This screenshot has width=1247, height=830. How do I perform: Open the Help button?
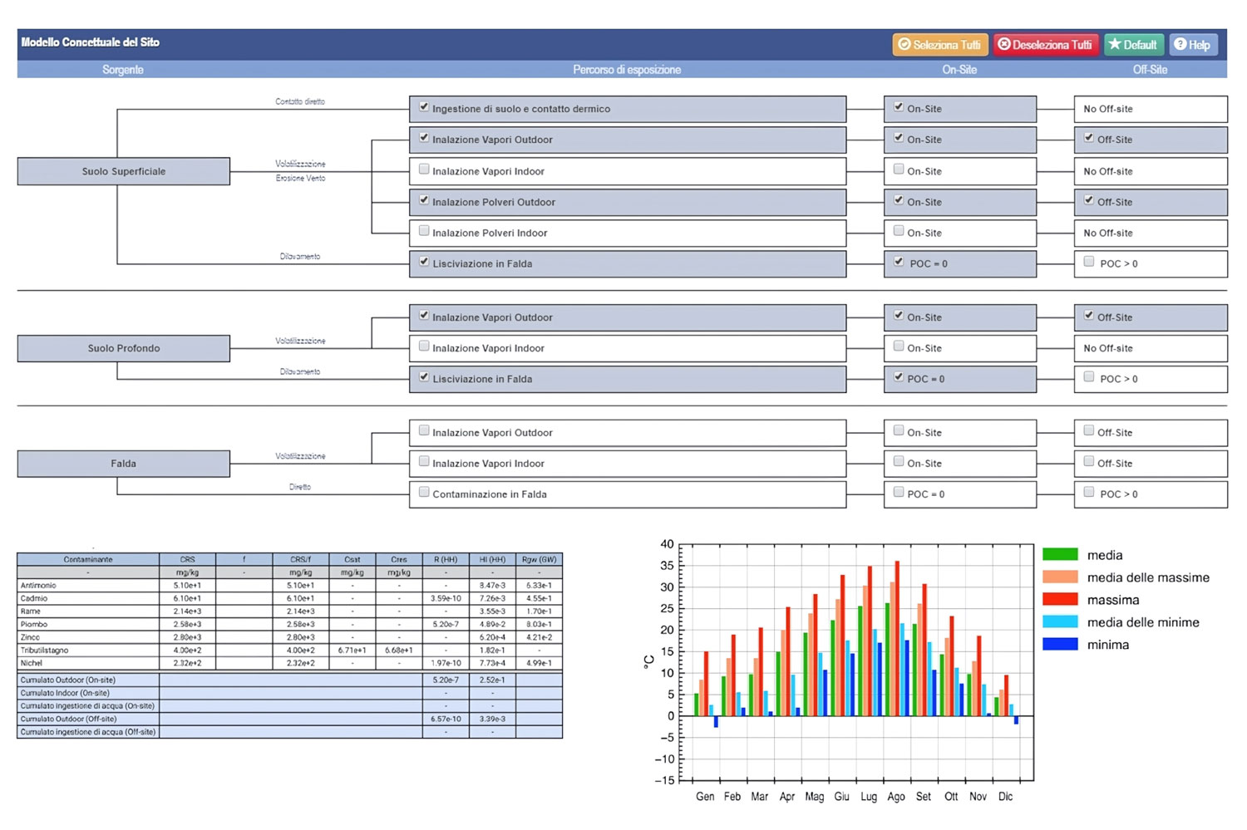tap(1193, 45)
